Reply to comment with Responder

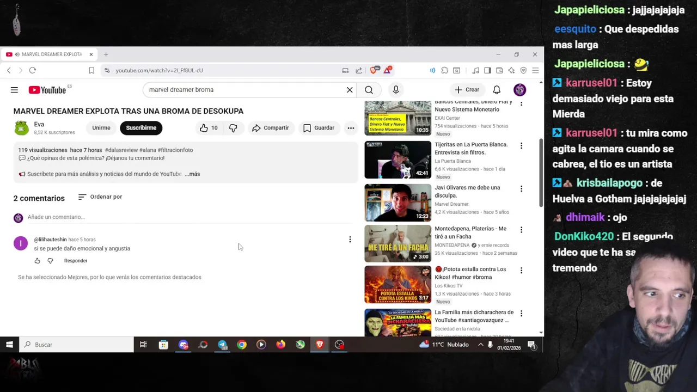(x=76, y=261)
